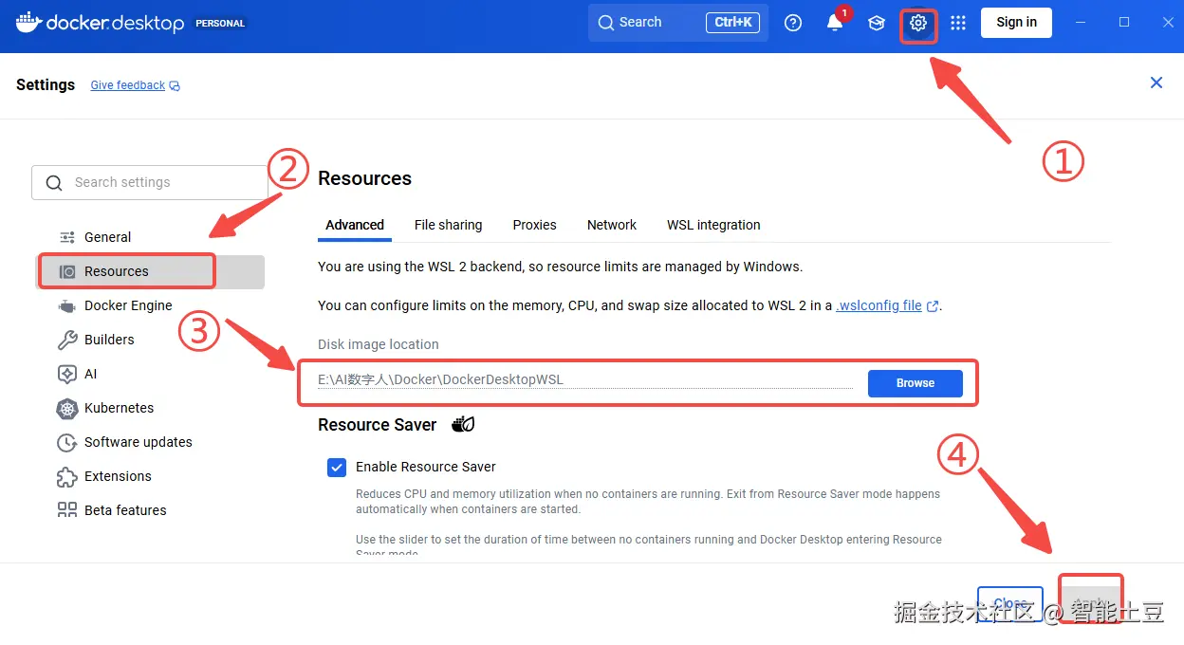Click the Browse button
This screenshot has width=1184, height=645.
916,383
